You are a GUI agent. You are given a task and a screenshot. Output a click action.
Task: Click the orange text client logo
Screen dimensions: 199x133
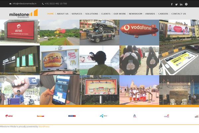[x=40, y=116]
